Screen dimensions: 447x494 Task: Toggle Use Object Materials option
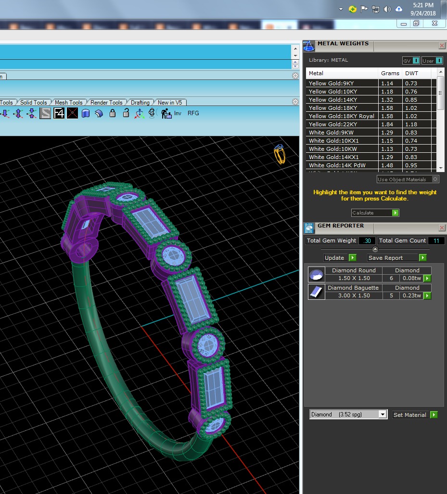408,179
